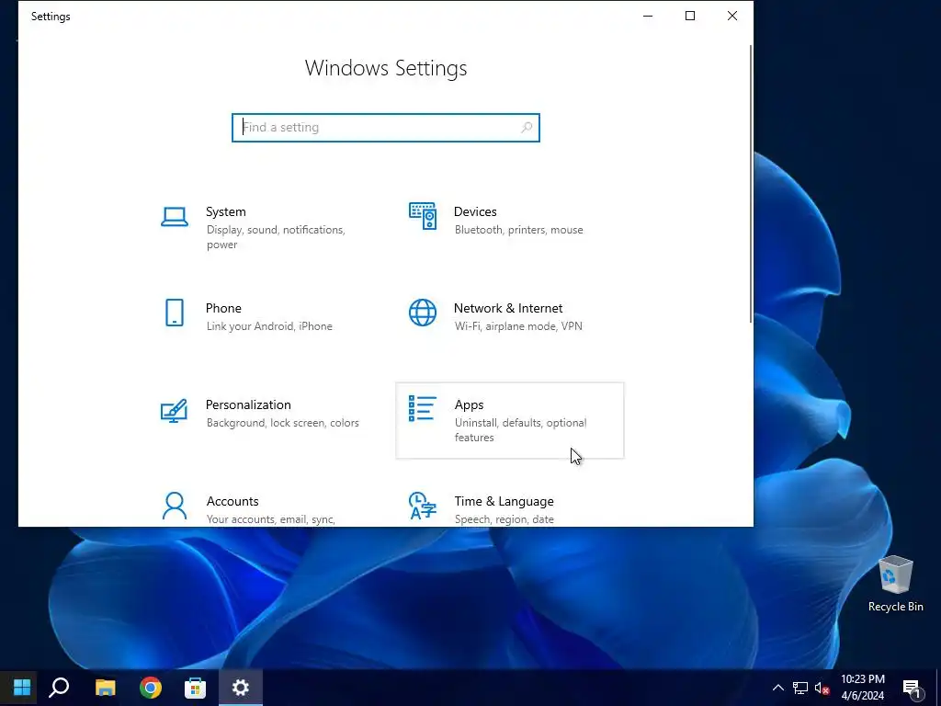Click the Windows Settings heading

coord(386,68)
